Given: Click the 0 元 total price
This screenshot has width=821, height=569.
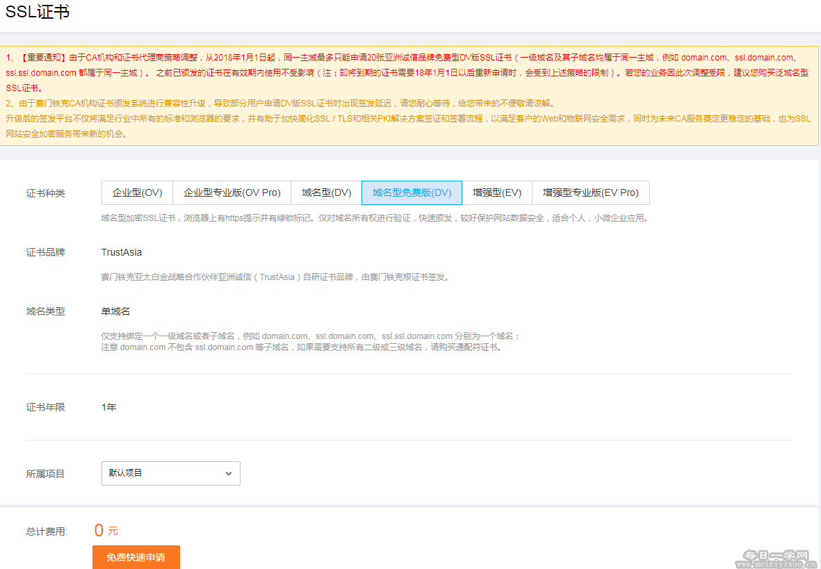Looking at the screenshot, I should tap(106, 530).
